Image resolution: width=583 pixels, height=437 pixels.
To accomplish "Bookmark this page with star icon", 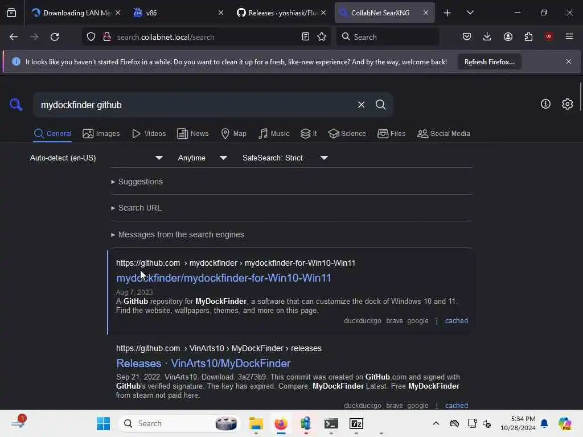I will pyautogui.click(x=322, y=37).
